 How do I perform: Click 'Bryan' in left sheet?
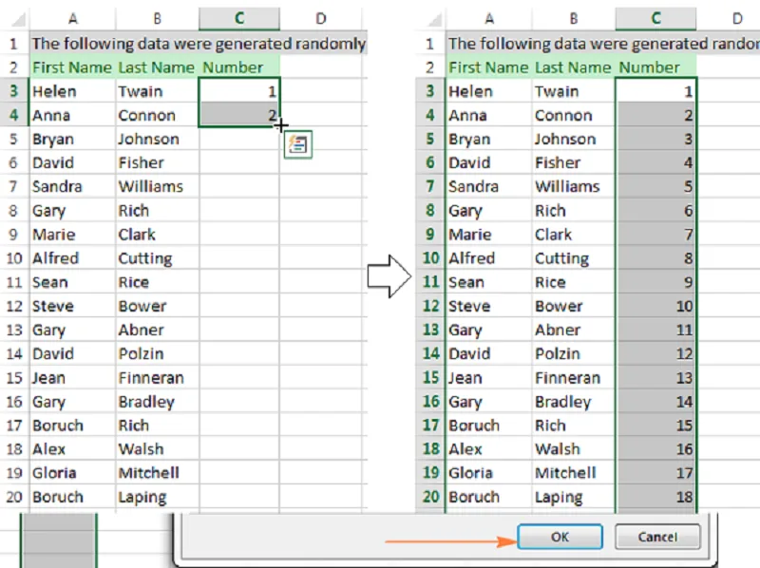coord(53,139)
